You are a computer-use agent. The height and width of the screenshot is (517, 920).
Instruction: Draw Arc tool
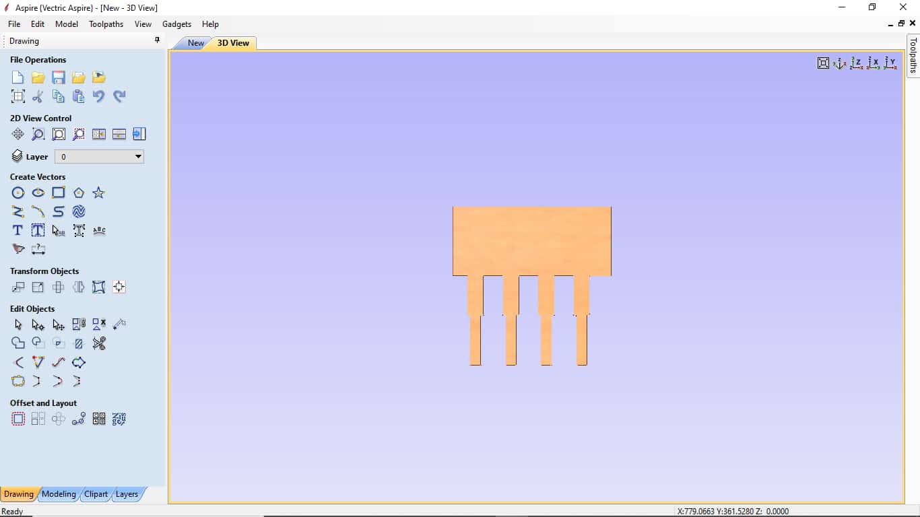[38, 212]
